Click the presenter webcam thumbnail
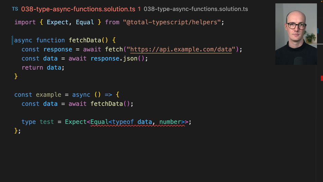Image resolution: width=323 pixels, height=182 pixels. pyautogui.click(x=296, y=34)
